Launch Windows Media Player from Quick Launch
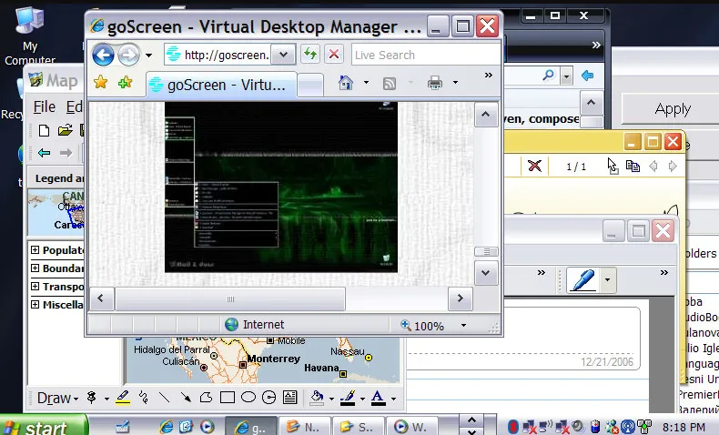 tap(207, 427)
